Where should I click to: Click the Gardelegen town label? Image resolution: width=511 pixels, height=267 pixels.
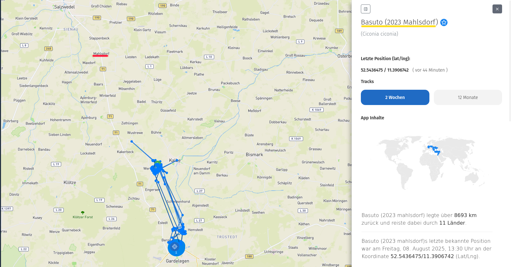point(178,261)
